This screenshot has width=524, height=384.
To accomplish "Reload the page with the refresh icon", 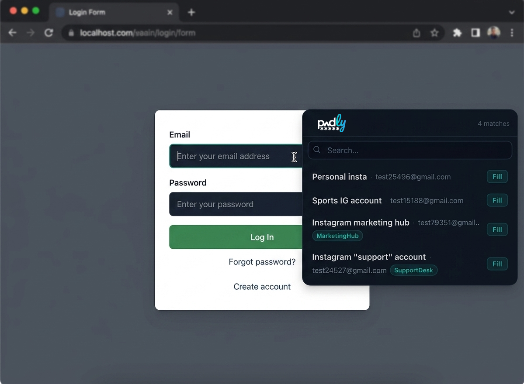I will (x=49, y=33).
